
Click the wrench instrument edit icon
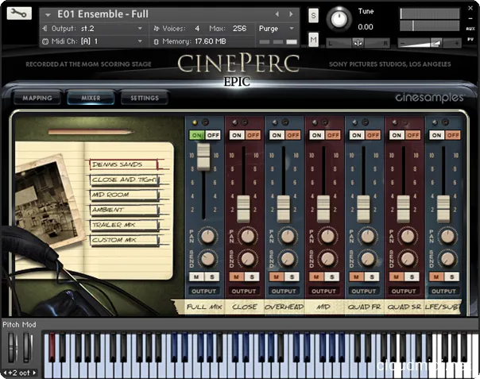coord(20,14)
